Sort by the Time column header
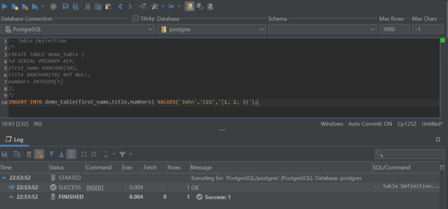This screenshot has width=448, height=209. click(x=24, y=168)
